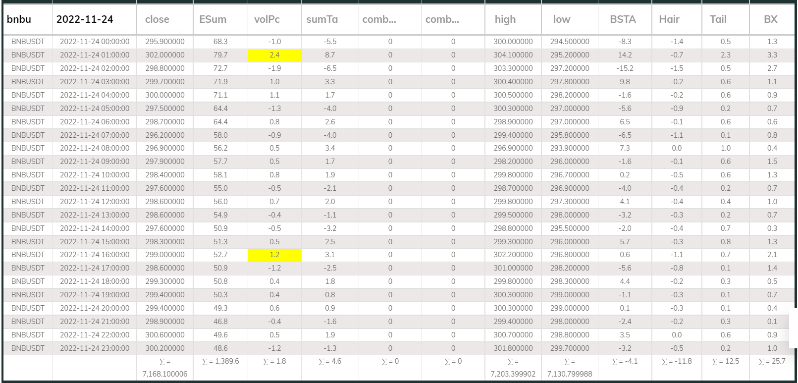Click BSTA value 9.8
Screen dimensions: 798x383
pyautogui.click(x=625, y=82)
